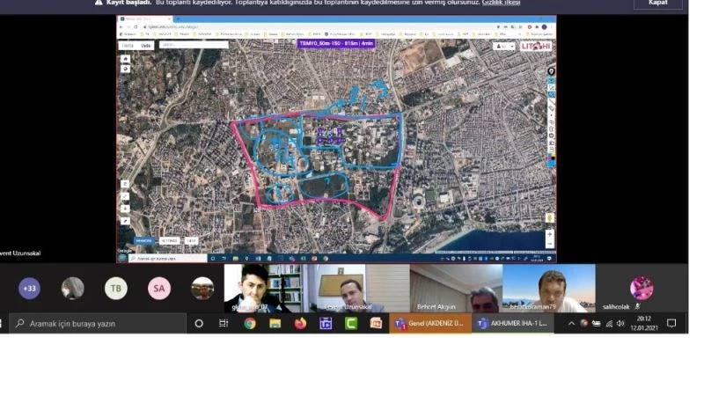This screenshot has width=704, height=396.
Task: Click the Windows Task View icon
Action: 224,324
